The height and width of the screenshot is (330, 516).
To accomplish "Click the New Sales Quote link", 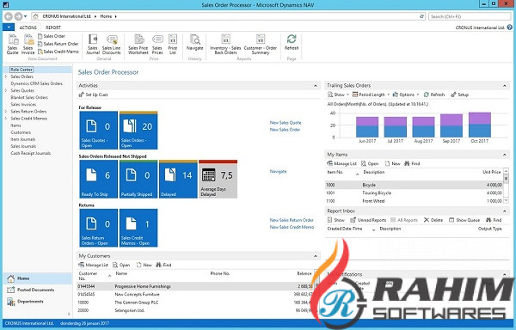I will click(286, 123).
